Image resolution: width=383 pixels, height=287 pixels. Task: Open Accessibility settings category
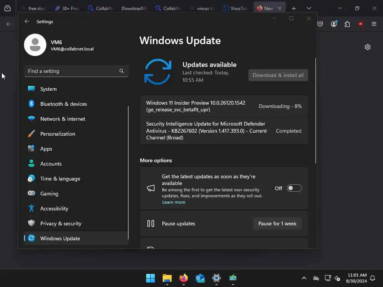point(76,209)
